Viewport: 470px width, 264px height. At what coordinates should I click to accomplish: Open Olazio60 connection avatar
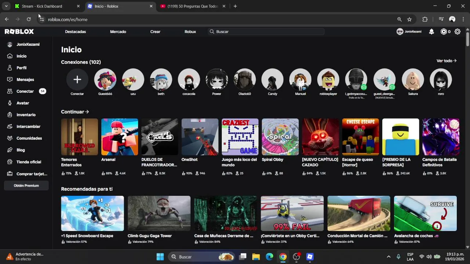pos(245,80)
